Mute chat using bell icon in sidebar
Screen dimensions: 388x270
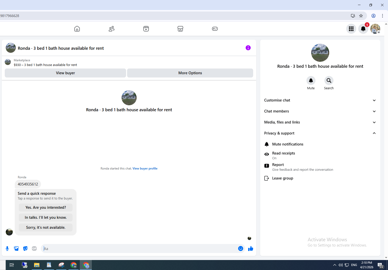point(311,80)
